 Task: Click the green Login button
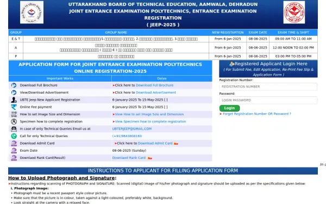(229, 108)
